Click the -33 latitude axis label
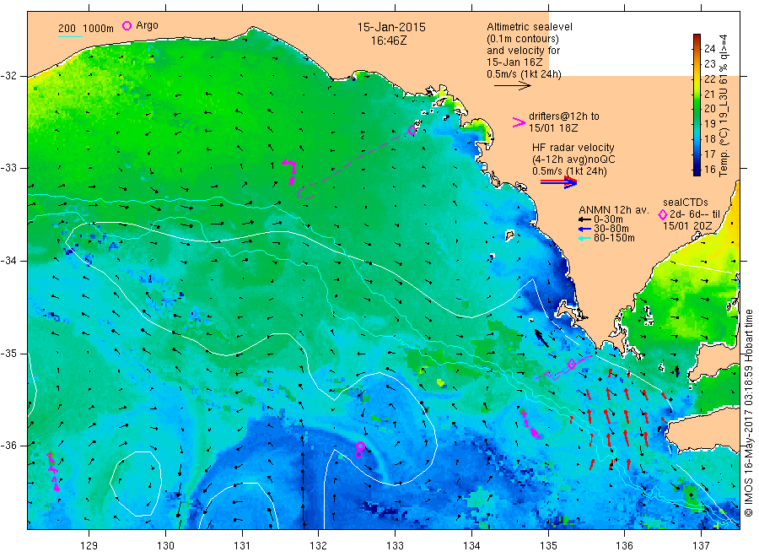 click(x=8, y=168)
